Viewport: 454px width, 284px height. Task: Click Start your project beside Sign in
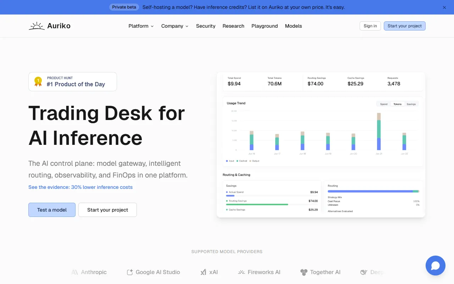point(405,26)
